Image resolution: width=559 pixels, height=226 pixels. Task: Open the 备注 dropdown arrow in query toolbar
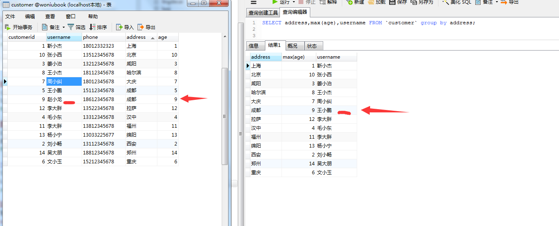click(497, 2)
